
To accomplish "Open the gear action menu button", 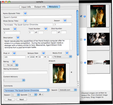I will tap(41, 94).
